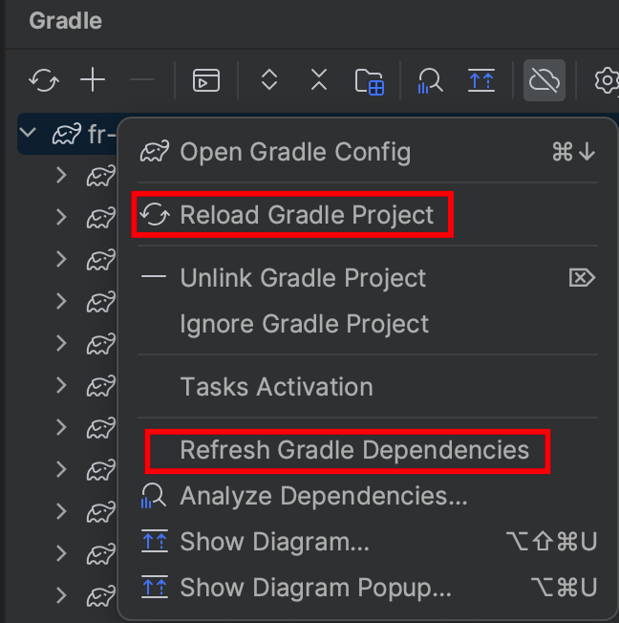Click Show Diagram Popup... menu entry
The height and width of the screenshot is (623, 619).
pos(315,587)
